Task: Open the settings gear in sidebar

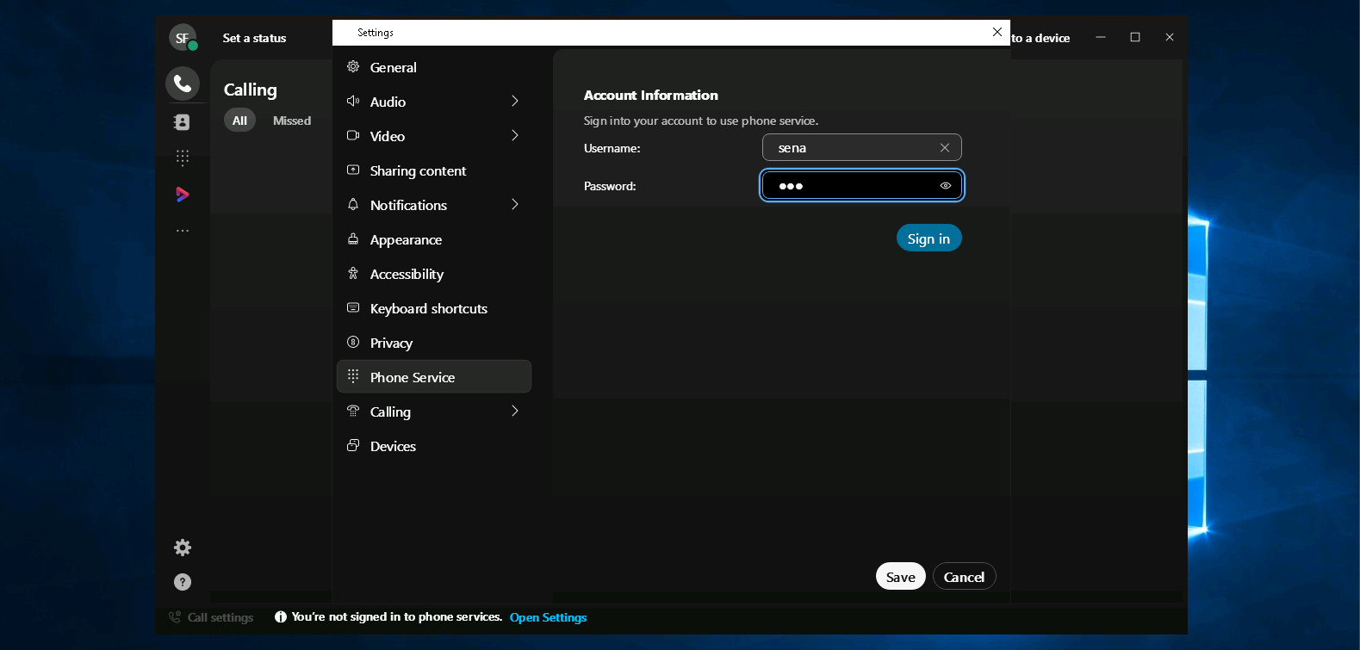Action: click(183, 548)
